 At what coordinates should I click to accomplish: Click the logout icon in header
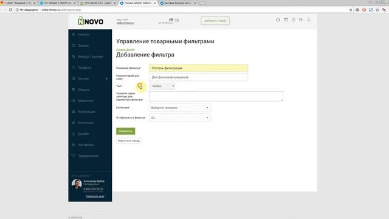(x=301, y=19)
